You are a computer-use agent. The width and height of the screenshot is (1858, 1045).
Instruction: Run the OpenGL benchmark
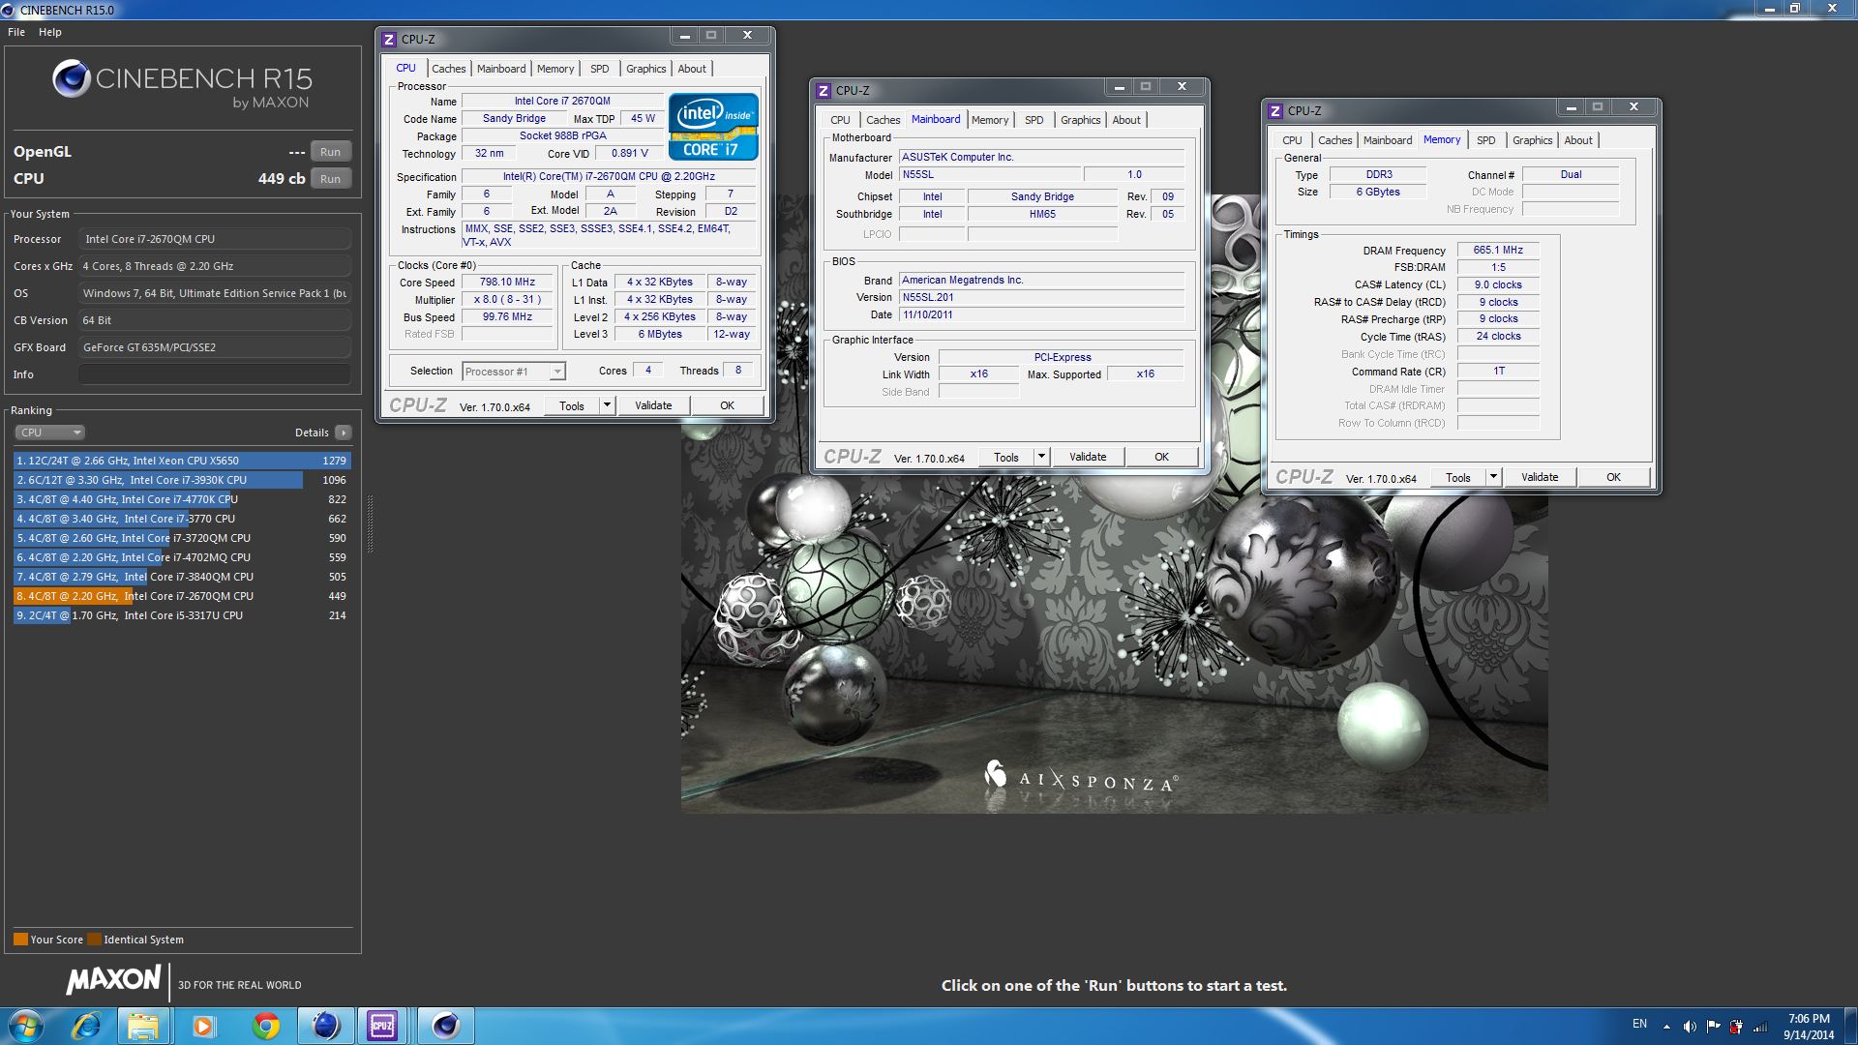pyautogui.click(x=330, y=152)
